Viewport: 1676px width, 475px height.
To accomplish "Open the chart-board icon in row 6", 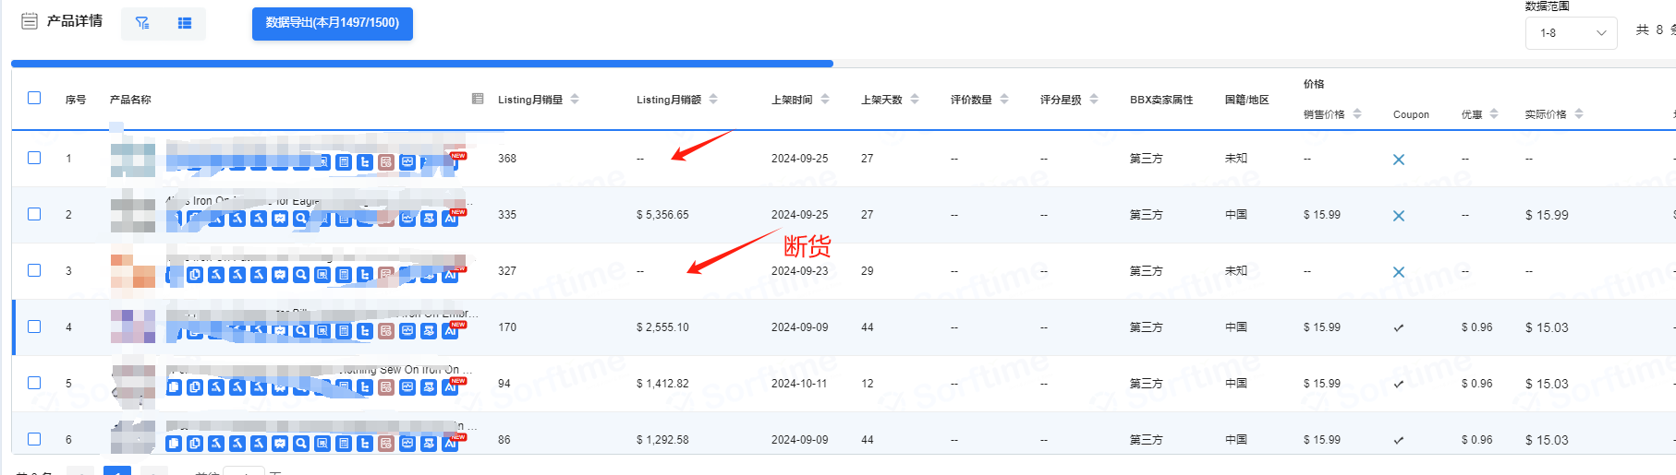I will point(280,444).
